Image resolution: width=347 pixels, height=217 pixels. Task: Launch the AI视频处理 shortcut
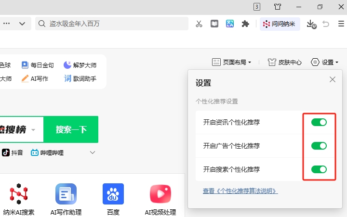tap(160, 194)
